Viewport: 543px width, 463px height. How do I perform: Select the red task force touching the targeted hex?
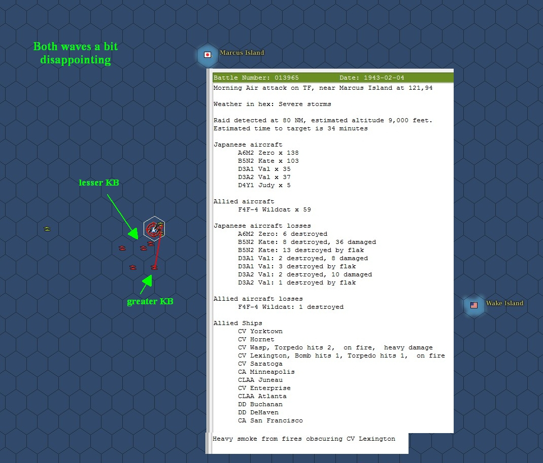click(151, 243)
